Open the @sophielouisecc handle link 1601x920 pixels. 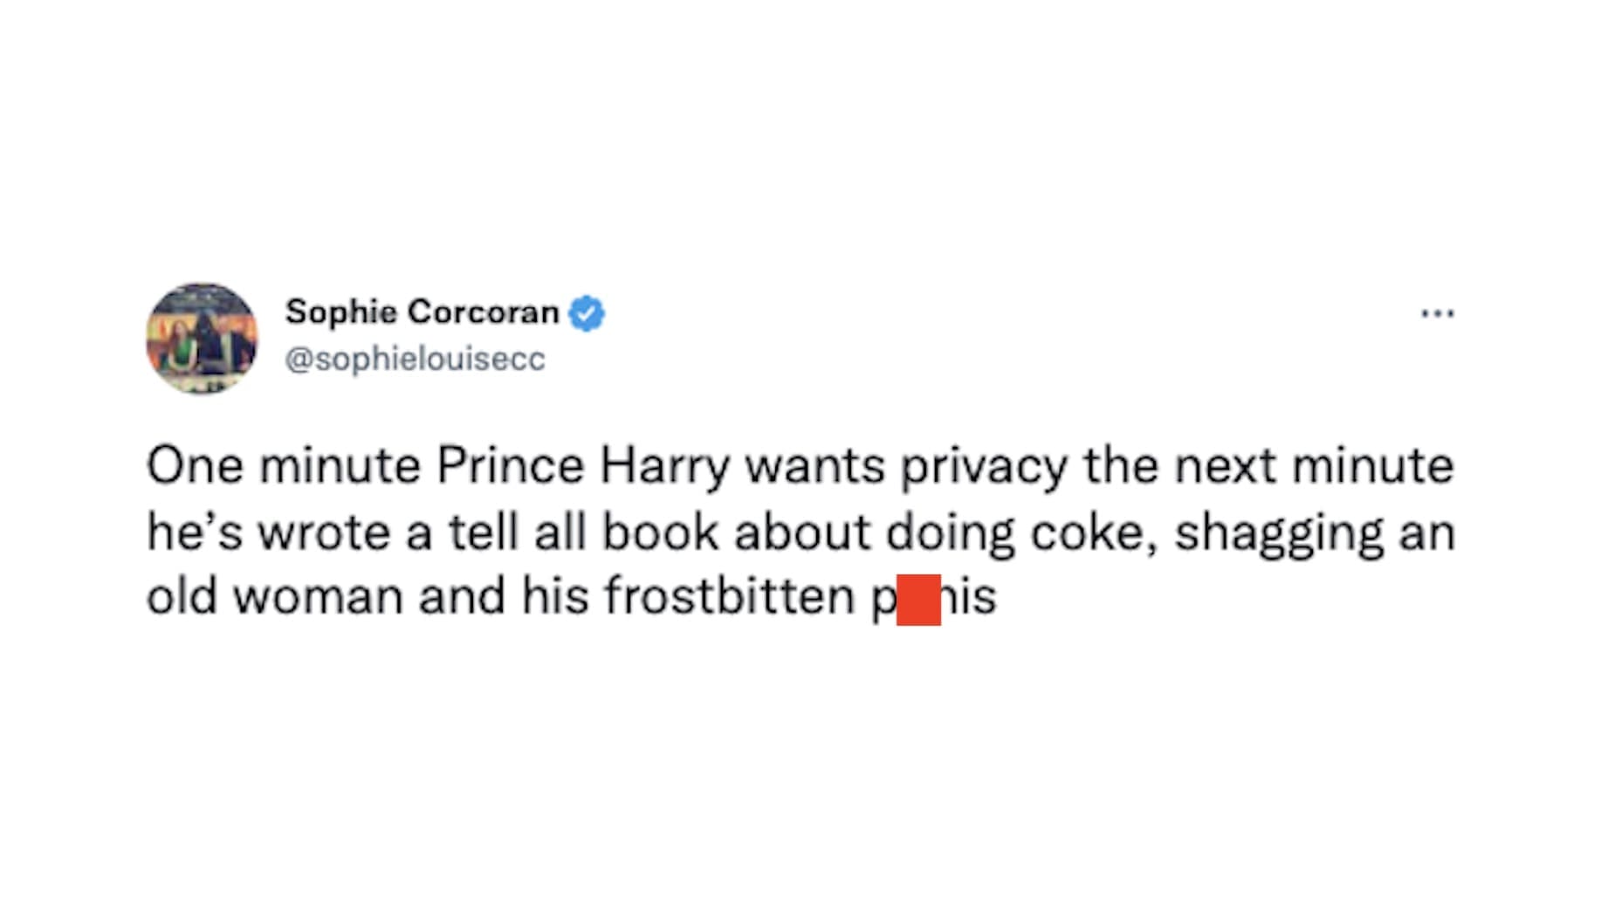click(x=415, y=359)
